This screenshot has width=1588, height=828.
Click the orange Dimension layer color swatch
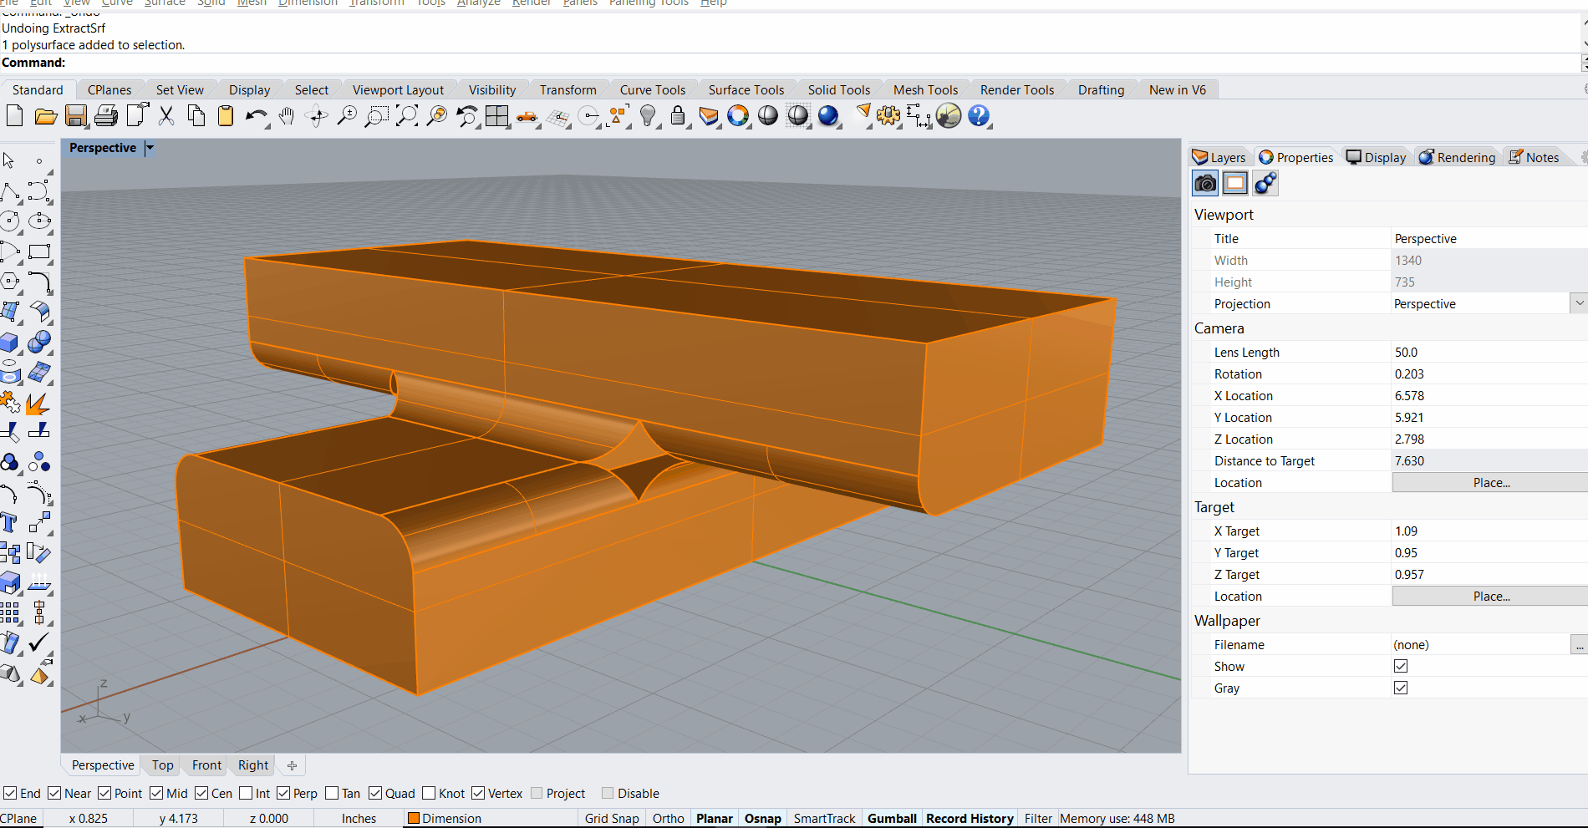[413, 819]
